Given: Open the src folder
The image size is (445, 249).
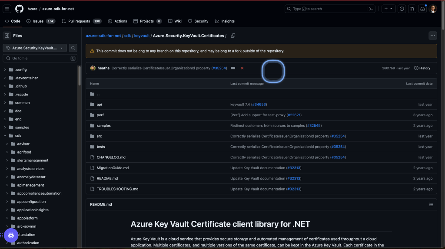Looking at the screenshot, I should [100, 136].
